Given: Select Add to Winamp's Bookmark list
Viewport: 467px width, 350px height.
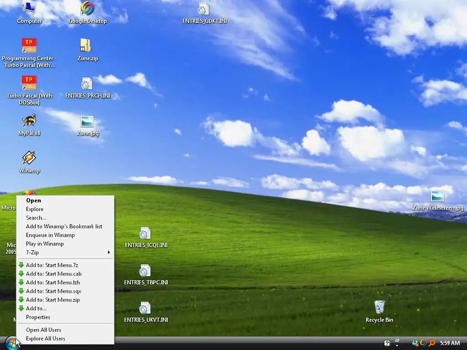Looking at the screenshot, I should 65,226.
